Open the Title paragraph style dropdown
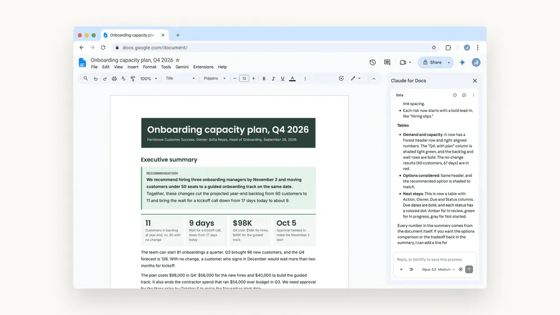Viewport: 560px width, 315px height. pyautogui.click(x=180, y=78)
